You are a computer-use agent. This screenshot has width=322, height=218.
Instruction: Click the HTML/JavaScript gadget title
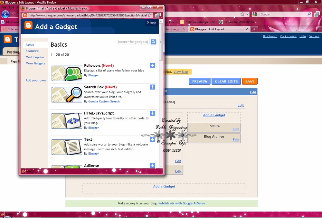(x=99, y=113)
